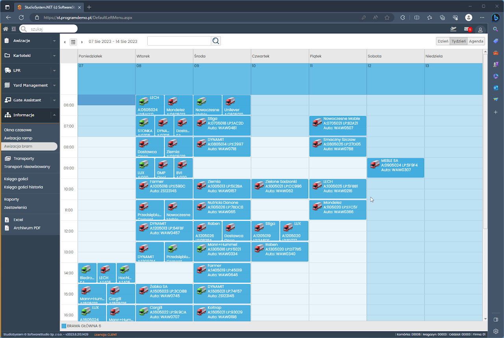Go to next week with right arrow
This screenshot has width=504, height=338.
click(82, 42)
